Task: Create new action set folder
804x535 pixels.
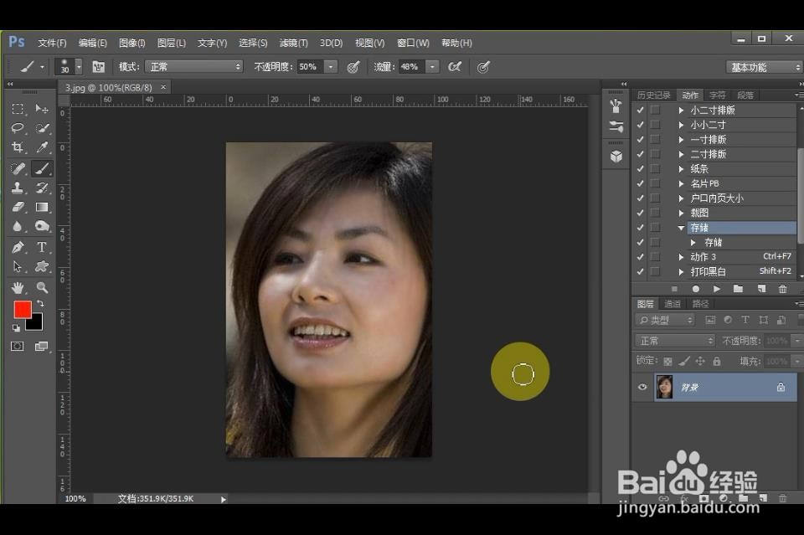Action: click(x=738, y=289)
